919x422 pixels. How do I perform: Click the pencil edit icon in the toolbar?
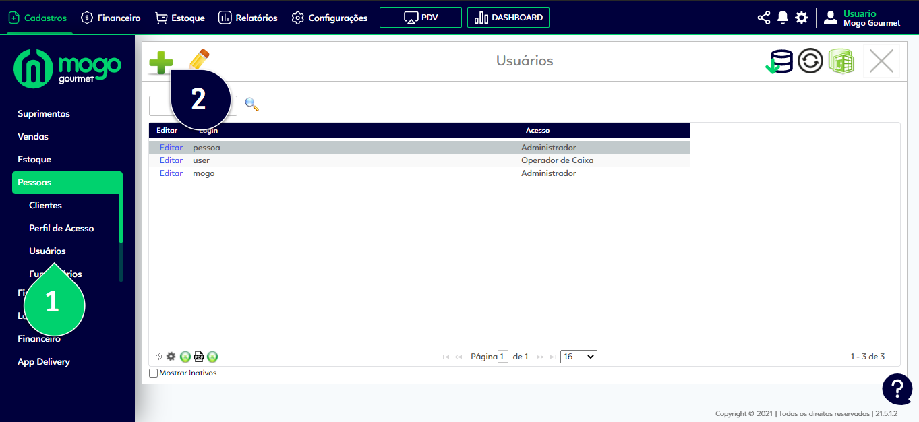pos(199,59)
